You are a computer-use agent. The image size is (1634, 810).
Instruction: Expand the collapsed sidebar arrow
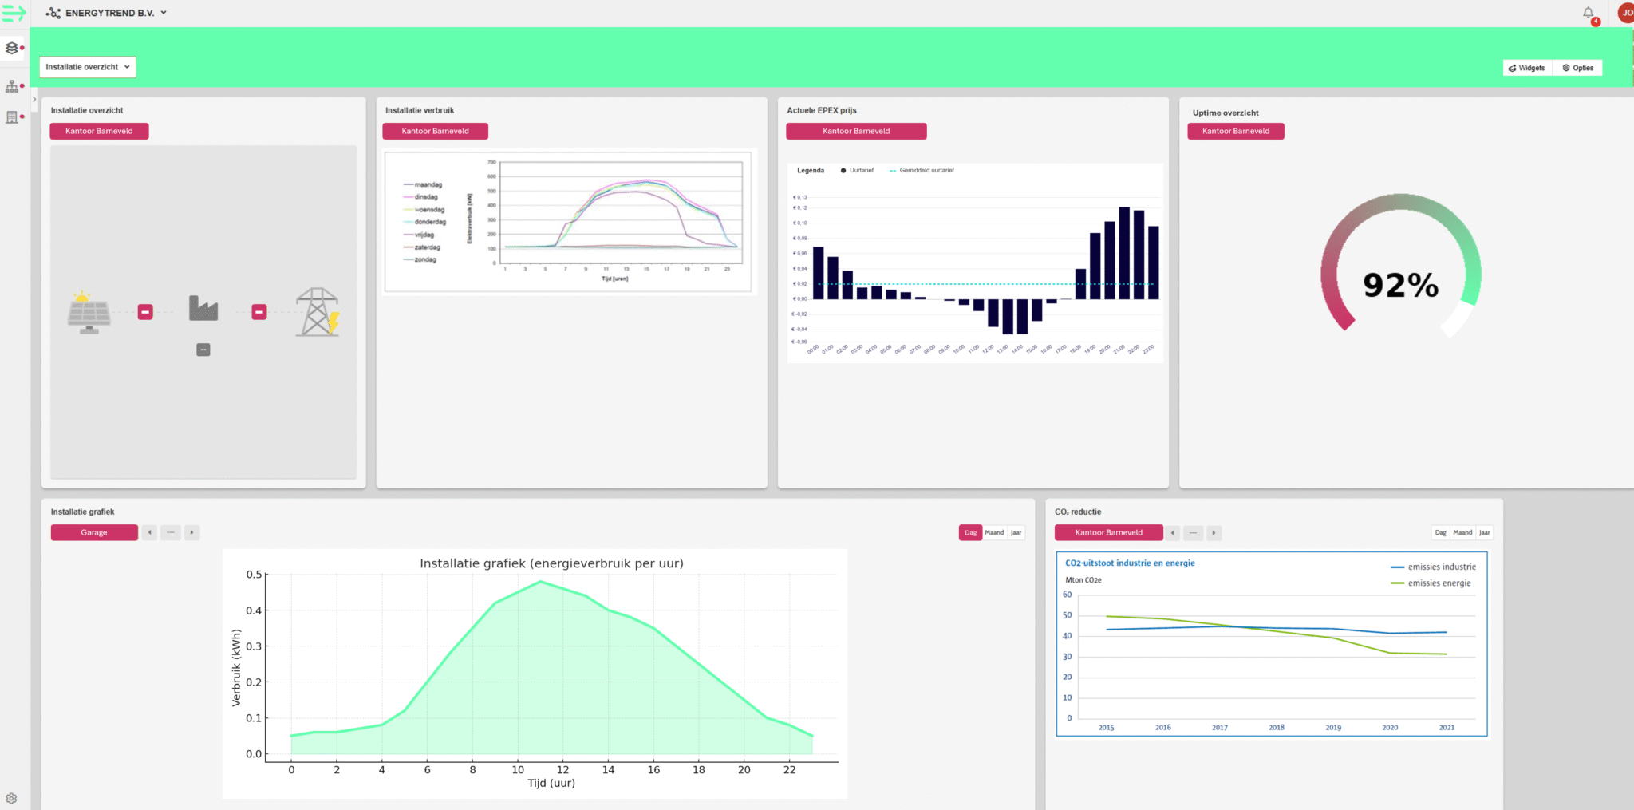(34, 100)
